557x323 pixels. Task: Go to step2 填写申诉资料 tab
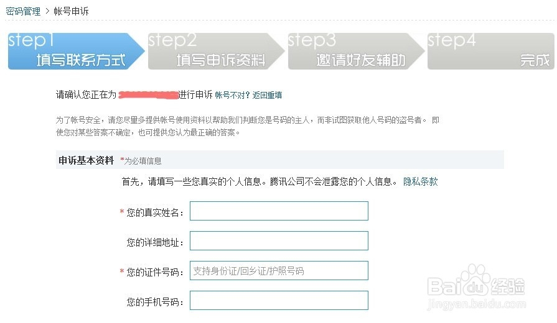click(x=213, y=51)
